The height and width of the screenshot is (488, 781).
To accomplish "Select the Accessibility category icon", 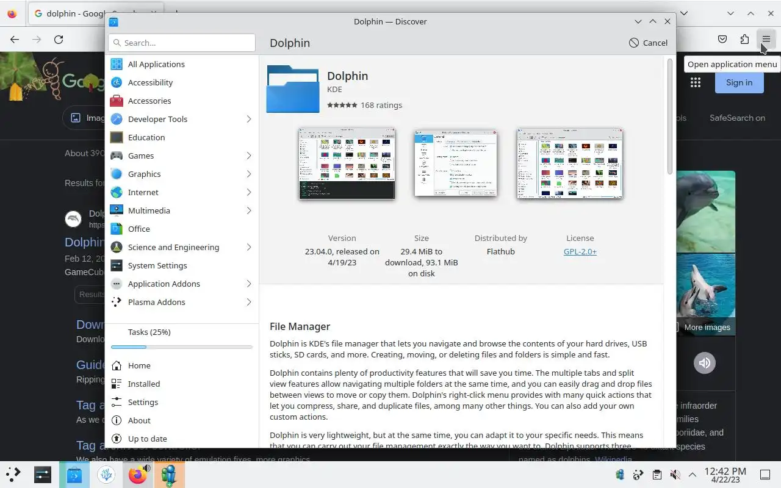I will pos(117,82).
